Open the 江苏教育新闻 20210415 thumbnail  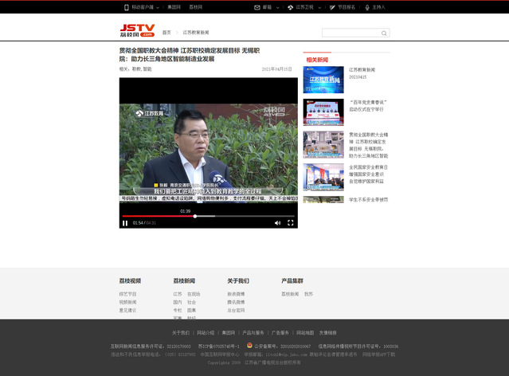[323, 80]
